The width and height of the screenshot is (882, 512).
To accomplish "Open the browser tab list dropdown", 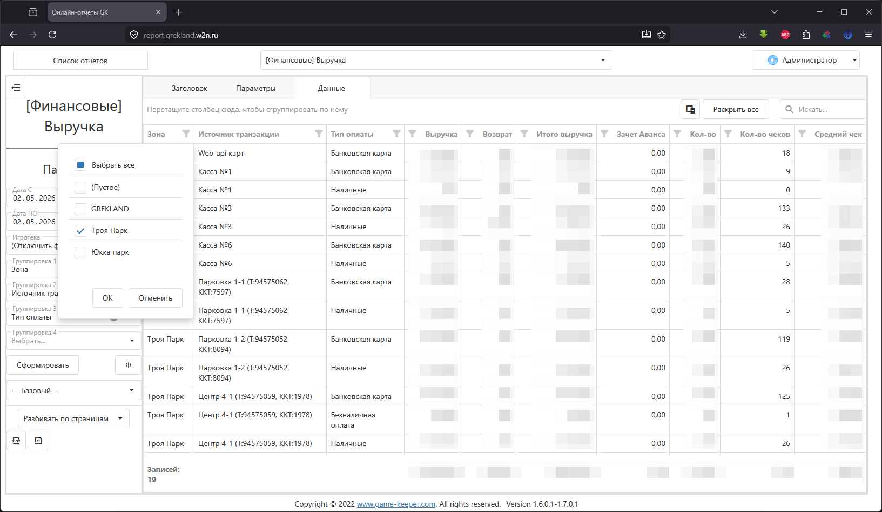I will (x=775, y=12).
